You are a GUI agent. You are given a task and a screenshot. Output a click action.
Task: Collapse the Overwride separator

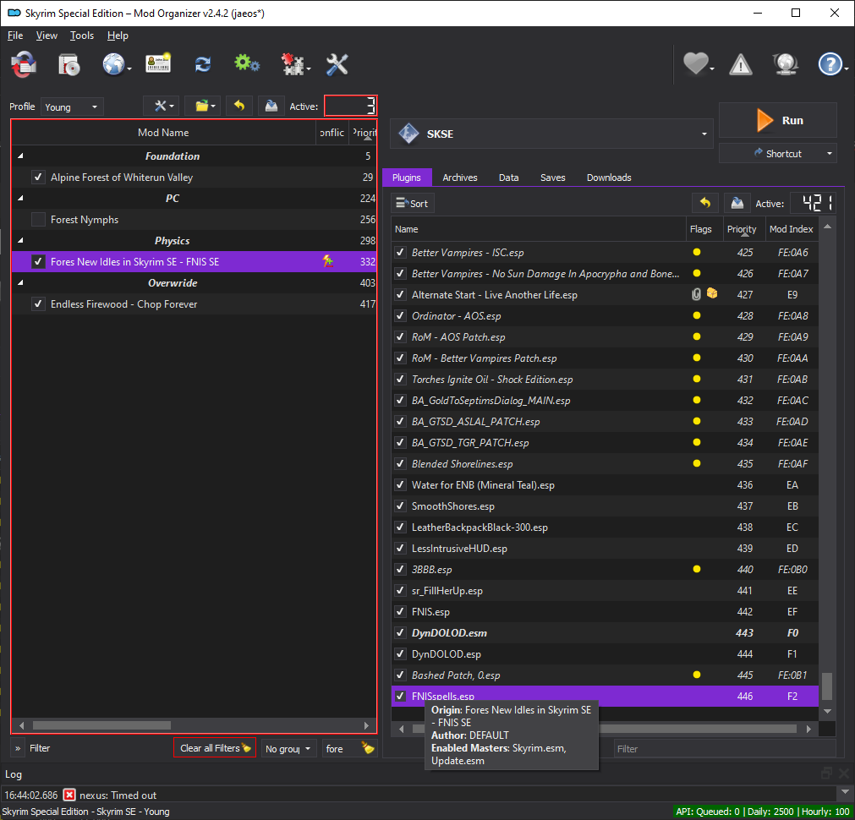point(20,282)
